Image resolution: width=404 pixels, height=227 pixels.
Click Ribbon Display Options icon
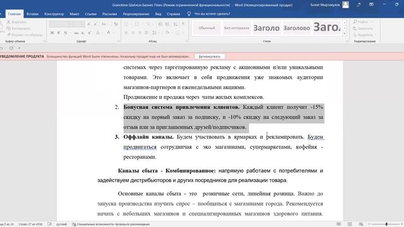(x=371, y=4)
